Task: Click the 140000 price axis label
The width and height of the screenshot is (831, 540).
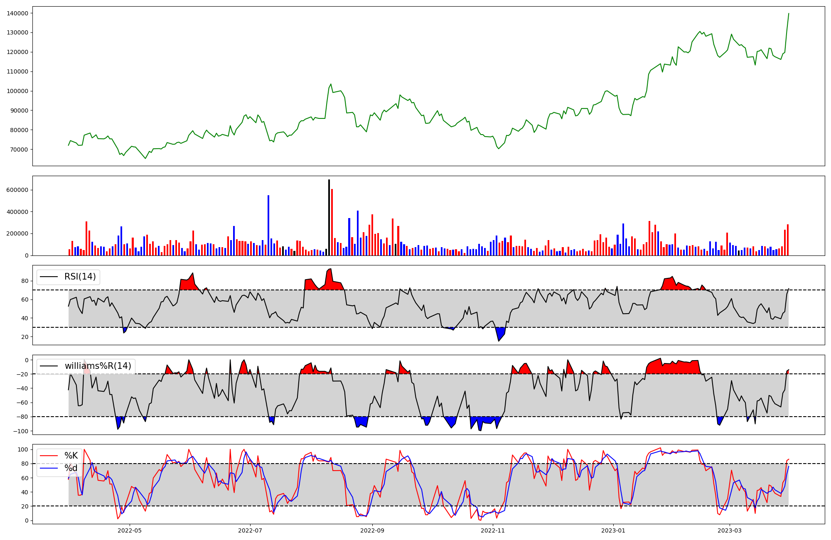Action: coord(17,13)
